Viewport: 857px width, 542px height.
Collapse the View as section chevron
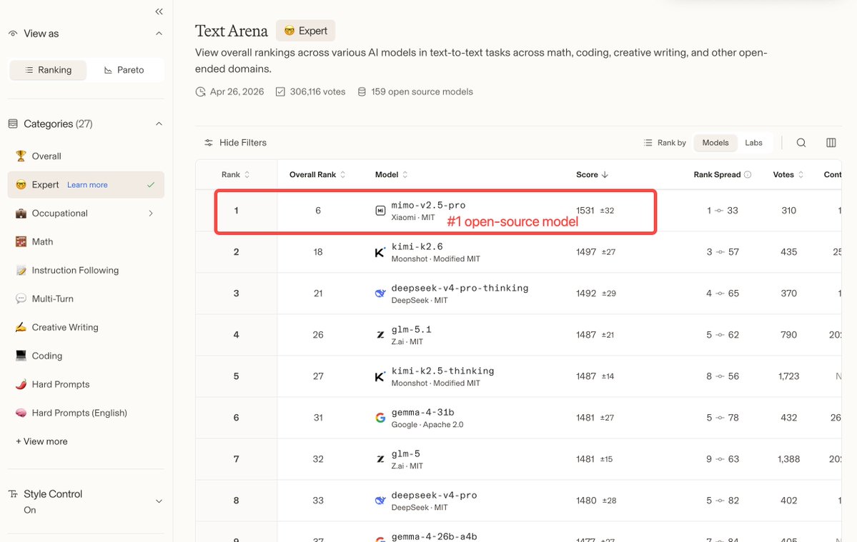tap(159, 34)
